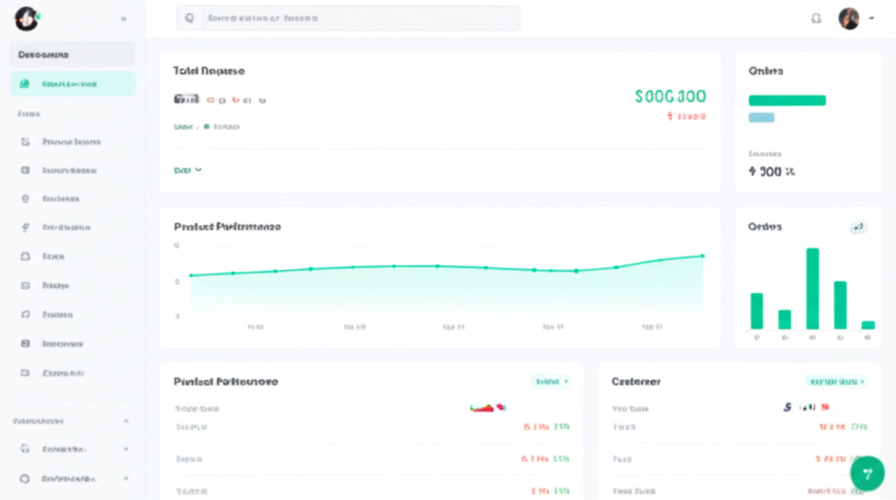The height and width of the screenshot is (500, 896).
Task: Click the tallest green bar in the bar chart
Action: coord(812,288)
